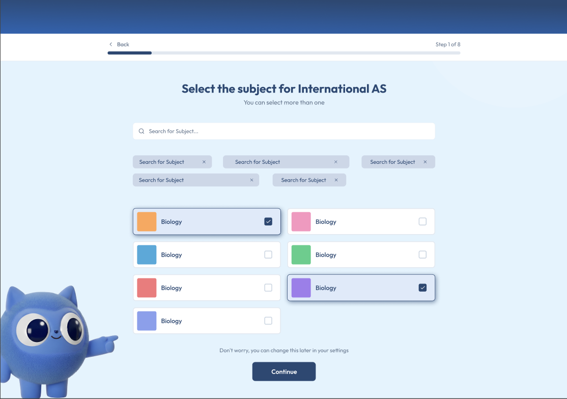Screen dimensions: 567x399
Task: Click the periwinkle color swatch on bottom card
Action: (147, 321)
